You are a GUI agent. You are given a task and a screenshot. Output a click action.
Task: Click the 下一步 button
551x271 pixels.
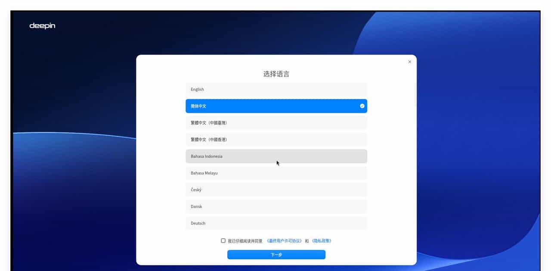(276, 255)
